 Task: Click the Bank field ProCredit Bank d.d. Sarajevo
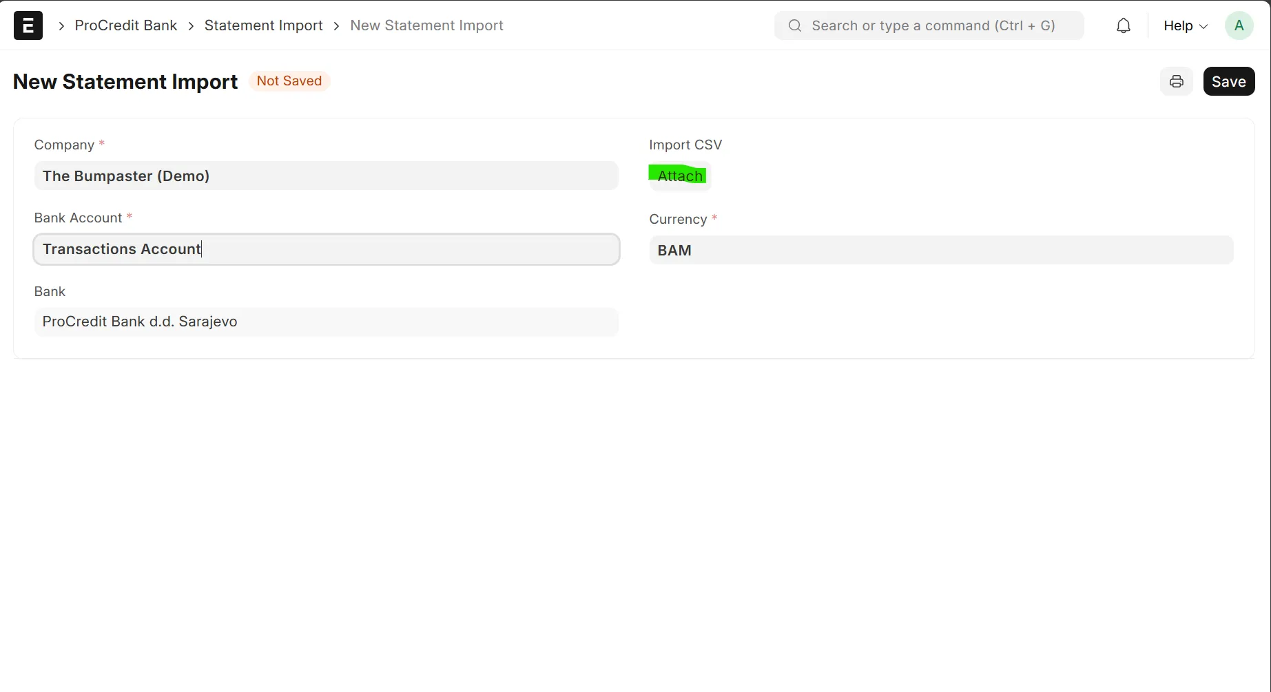327,322
